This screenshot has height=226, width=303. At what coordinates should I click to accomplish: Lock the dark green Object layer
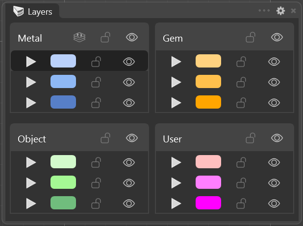point(96,203)
